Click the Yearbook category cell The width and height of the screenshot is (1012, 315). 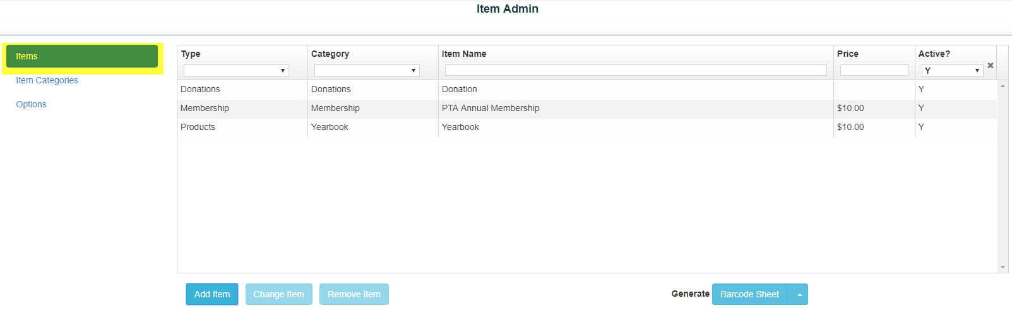tap(373, 128)
